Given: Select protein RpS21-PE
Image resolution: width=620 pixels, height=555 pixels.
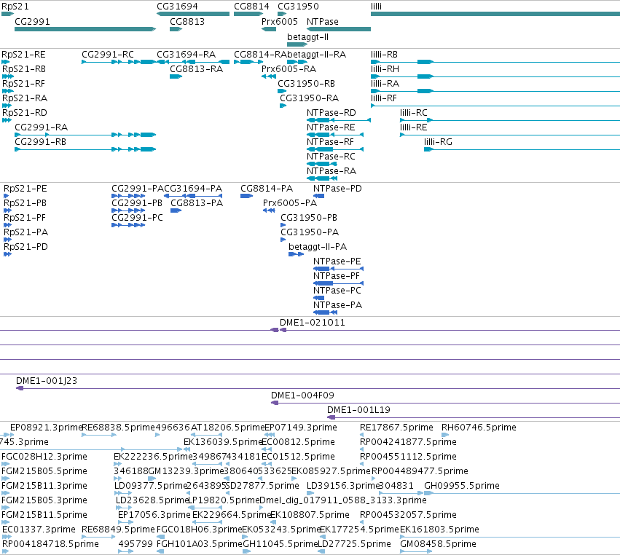Looking at the screenshot, I should (x=25, y=188).
